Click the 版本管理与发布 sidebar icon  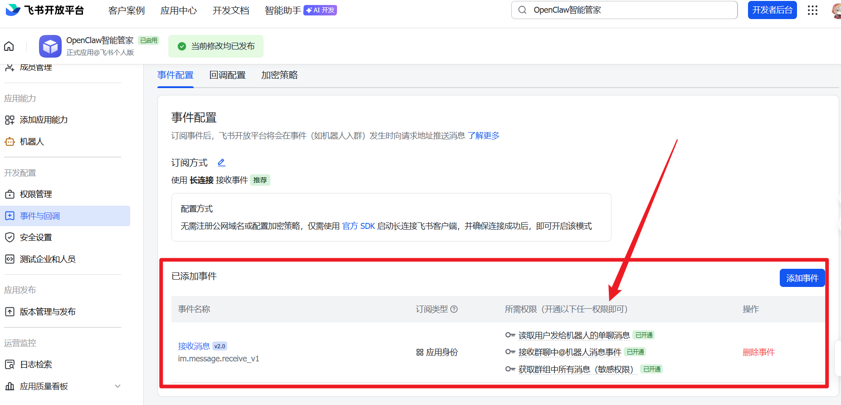(x=10, y=312)
